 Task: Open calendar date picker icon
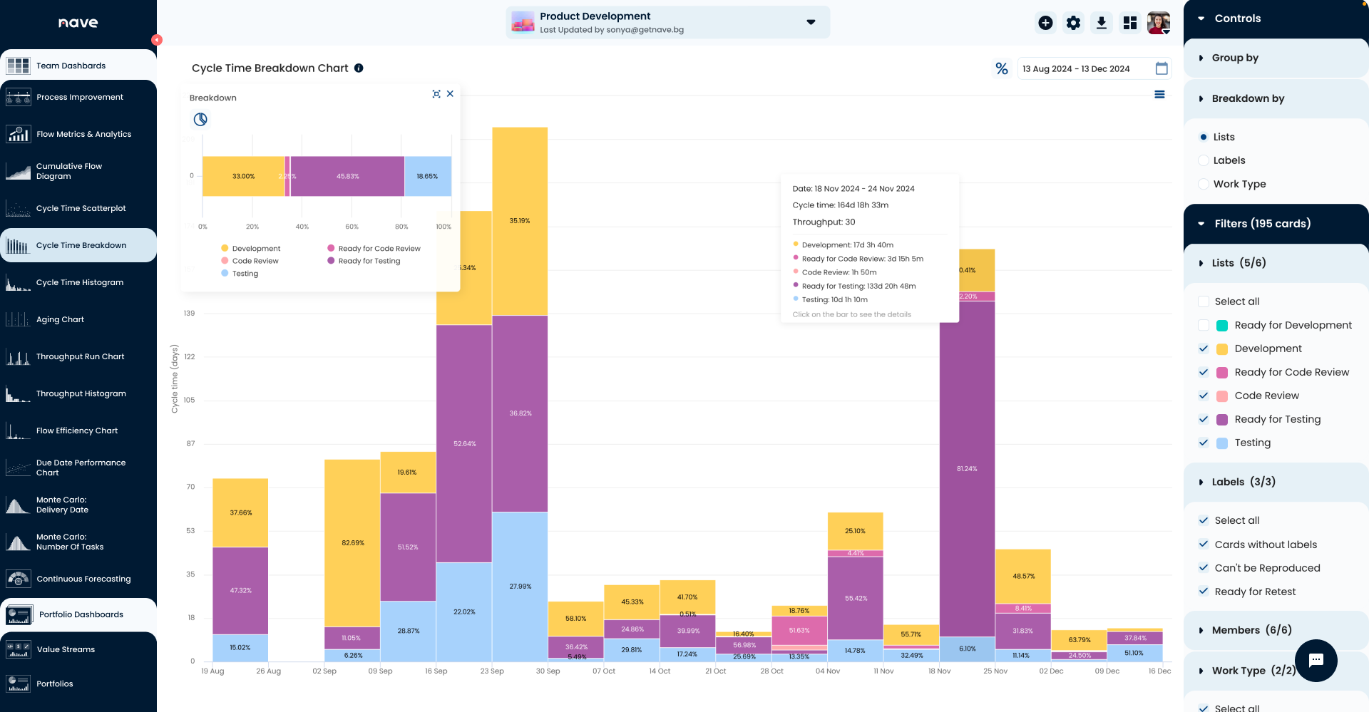(x=1162, y=68)
